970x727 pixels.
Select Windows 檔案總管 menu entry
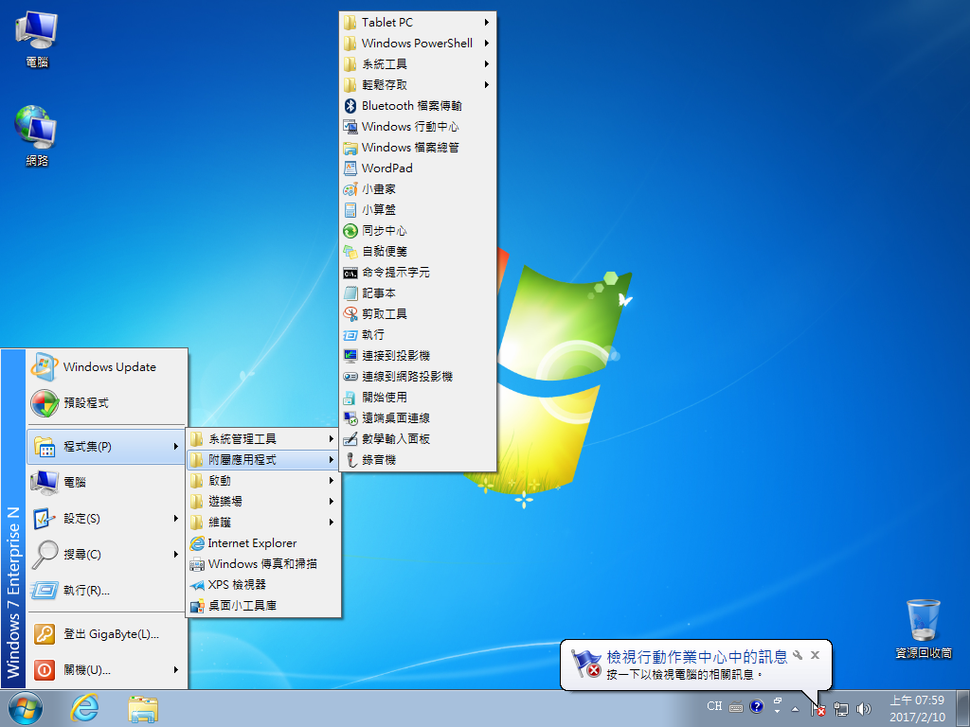418,147
